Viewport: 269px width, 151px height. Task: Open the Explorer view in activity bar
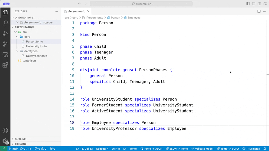5,13
